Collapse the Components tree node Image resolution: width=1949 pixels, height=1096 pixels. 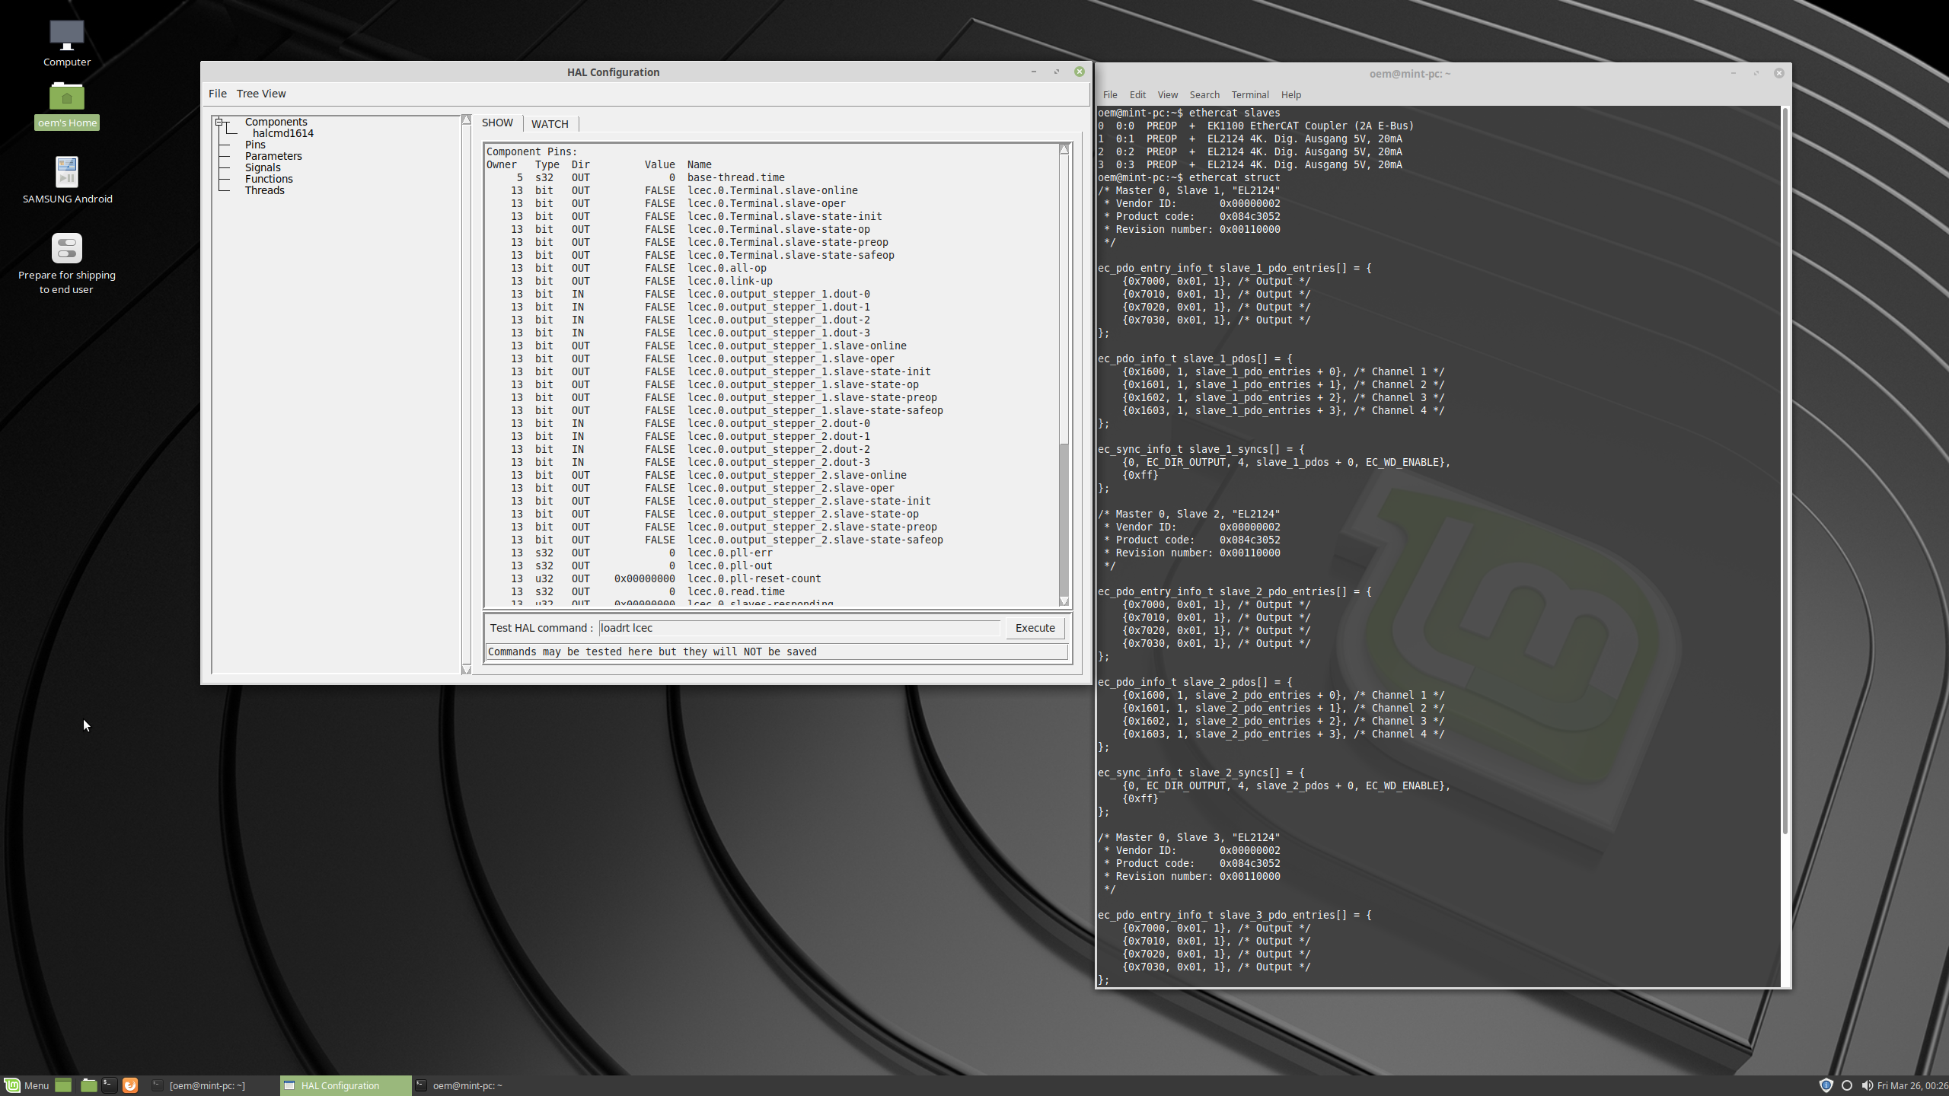[x=219, y=122]
